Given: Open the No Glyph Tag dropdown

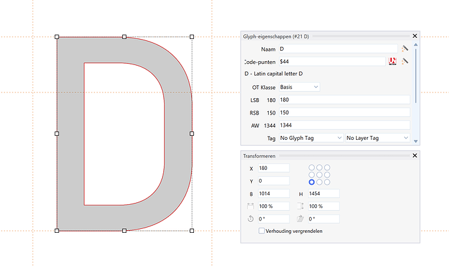Looking at the screenshot, I should pyautogui.click(x=311, y=138).
